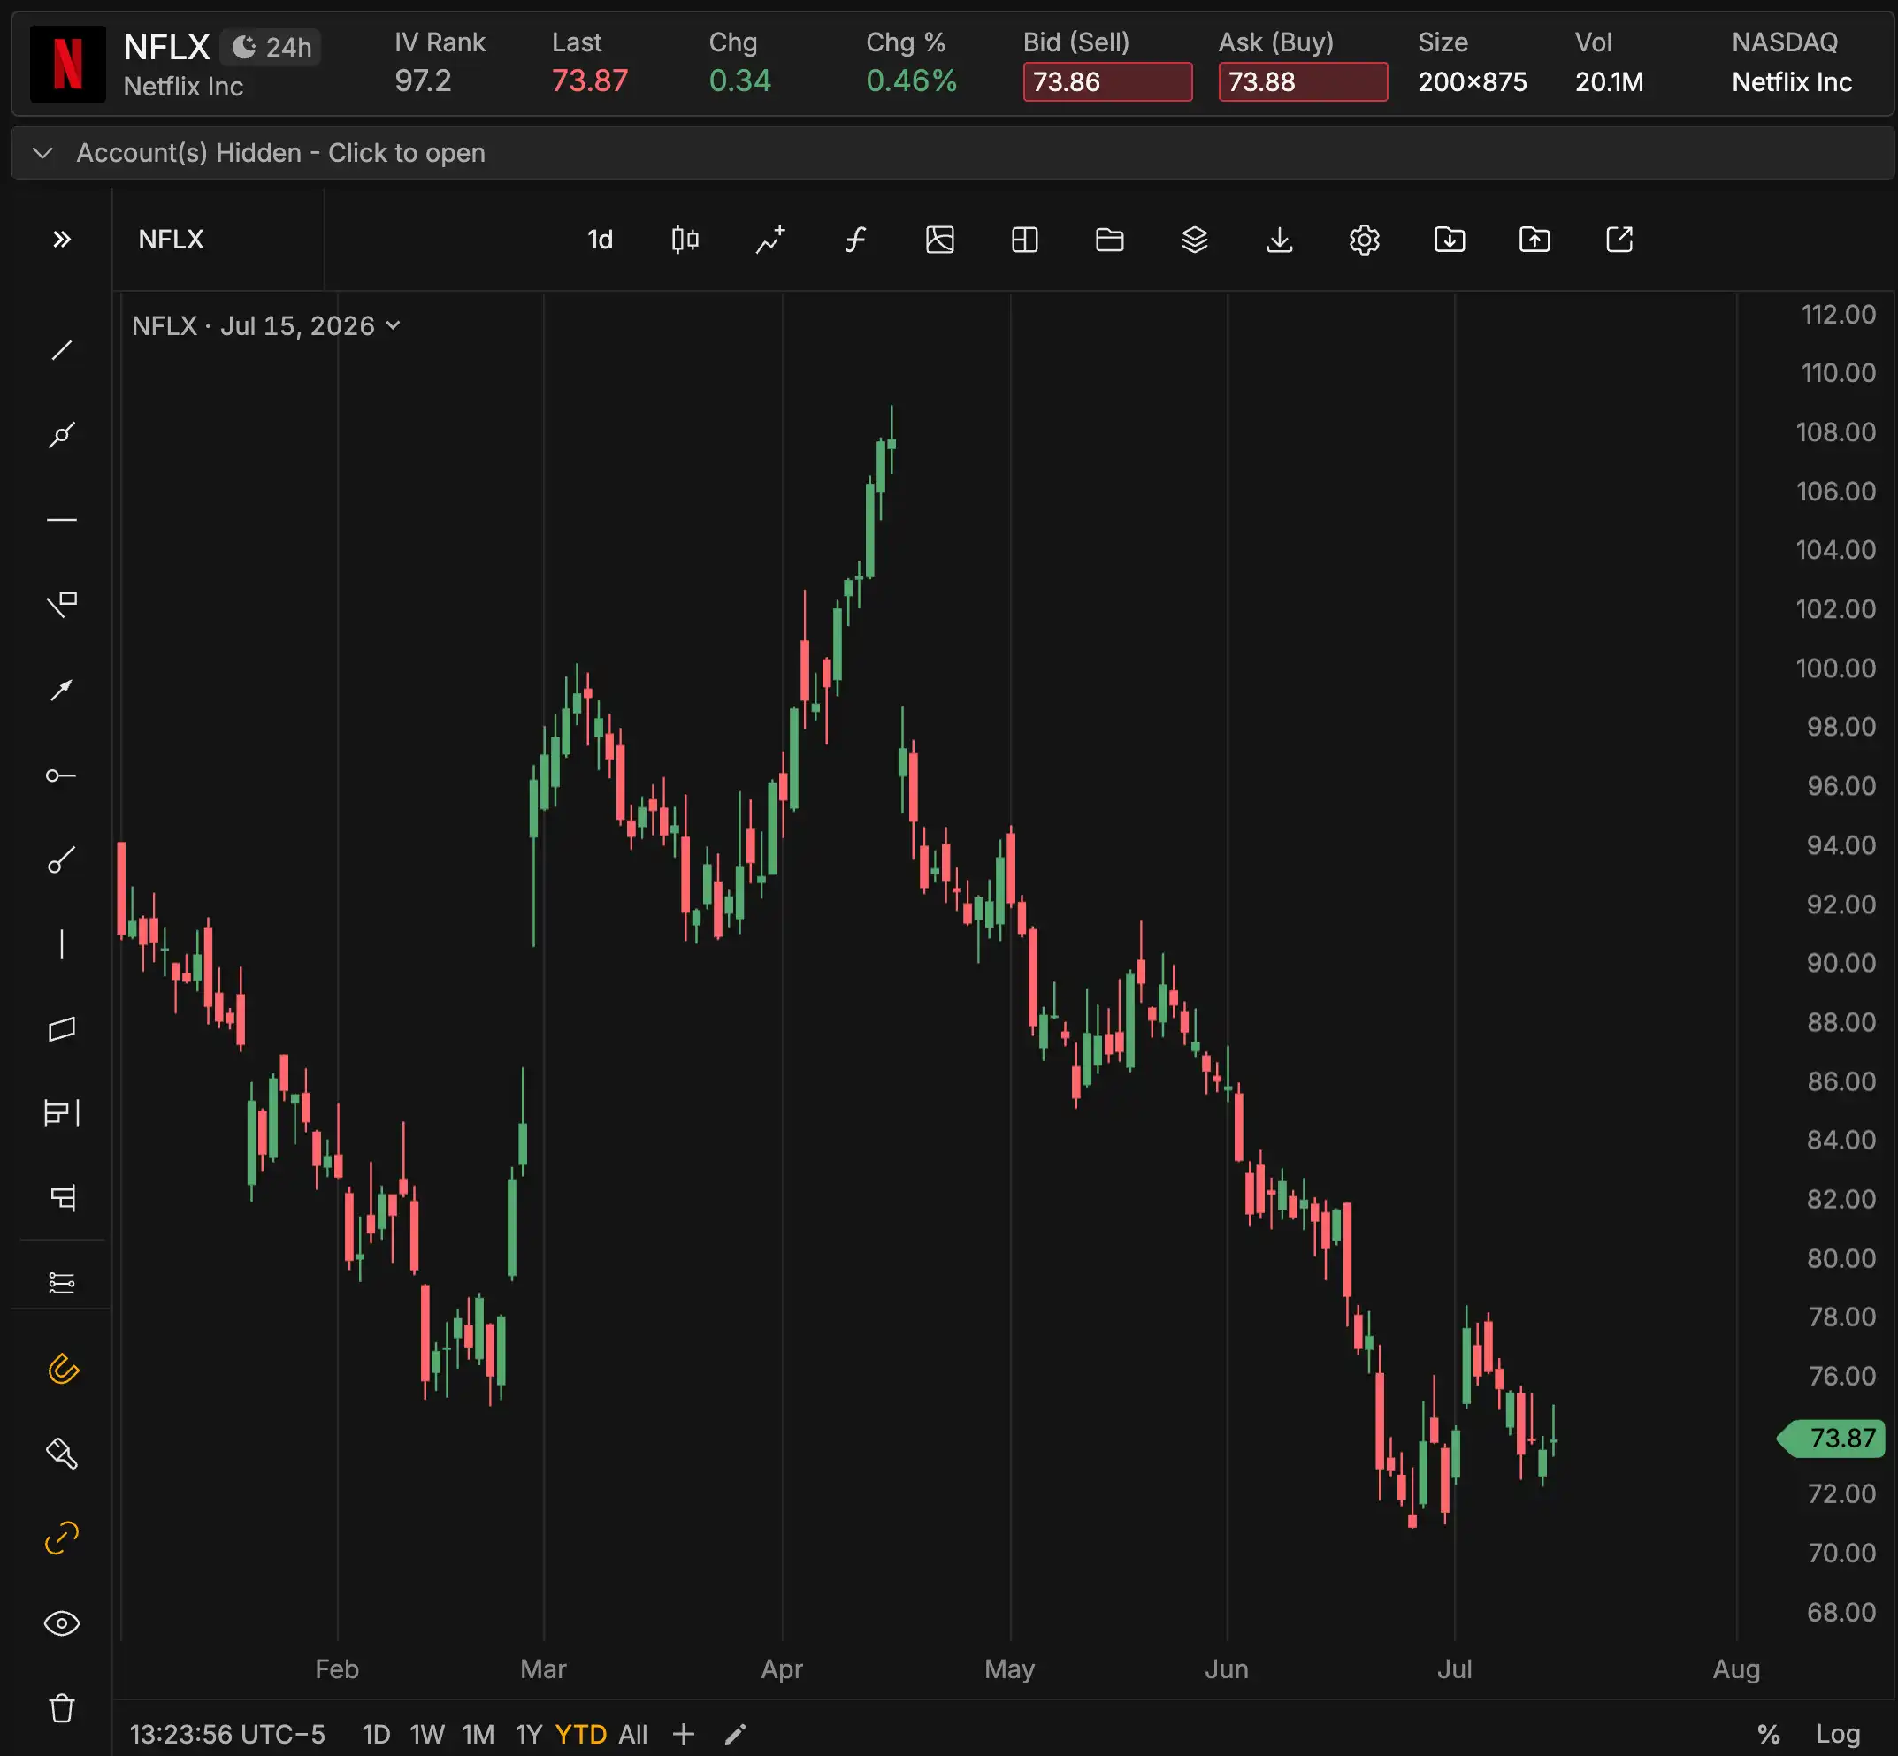Open the compare symbol tool
The image size is (1898, 1756).
tap(769, 240)
